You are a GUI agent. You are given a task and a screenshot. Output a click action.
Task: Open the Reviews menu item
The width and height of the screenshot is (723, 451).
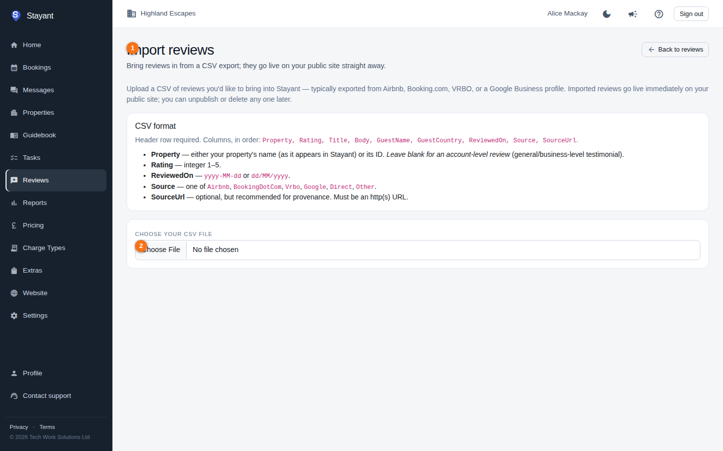tap(56, 180)
